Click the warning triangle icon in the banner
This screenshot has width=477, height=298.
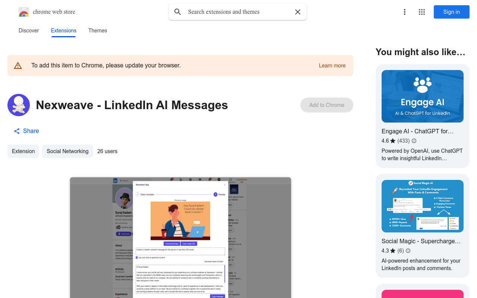tap(18, 65)
